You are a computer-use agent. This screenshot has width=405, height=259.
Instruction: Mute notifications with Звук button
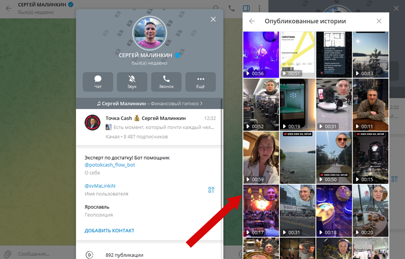[132, 82]
